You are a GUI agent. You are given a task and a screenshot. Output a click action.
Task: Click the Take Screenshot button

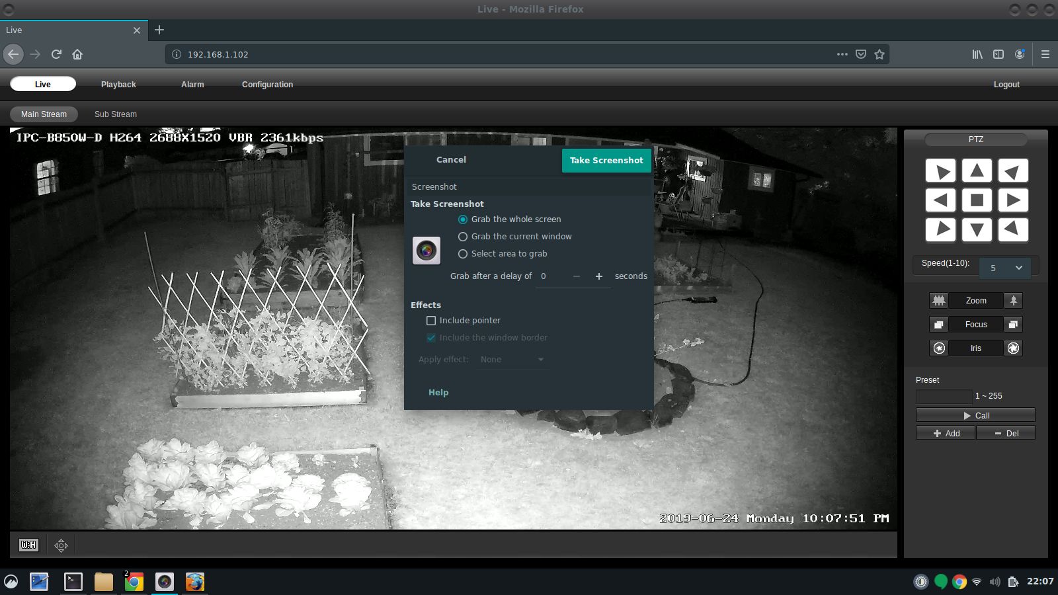tap(606, 161)
